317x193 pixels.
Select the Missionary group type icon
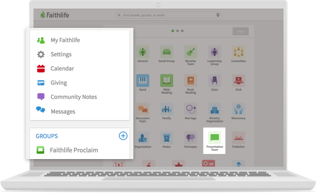tap(238, 109)
